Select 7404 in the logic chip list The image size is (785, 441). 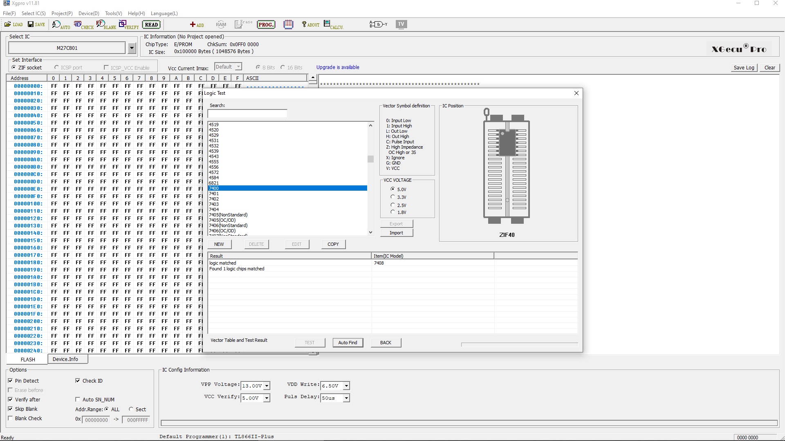tap(287, 209)
